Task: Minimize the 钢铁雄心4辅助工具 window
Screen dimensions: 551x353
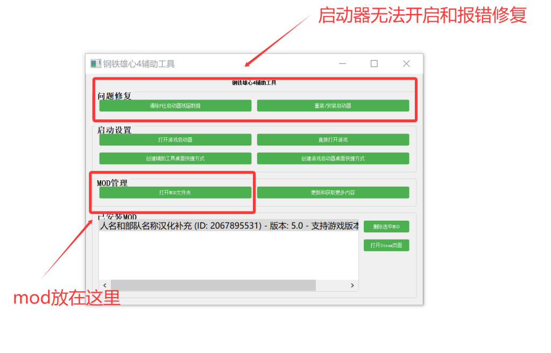Action: (x=342, y=64)
